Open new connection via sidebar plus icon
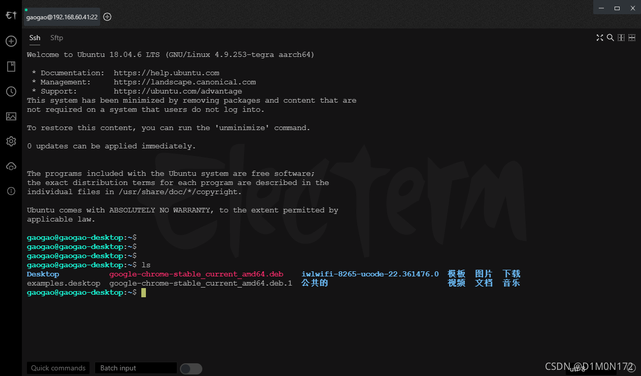This screenshot has width=641, height=376. point(11,41)
